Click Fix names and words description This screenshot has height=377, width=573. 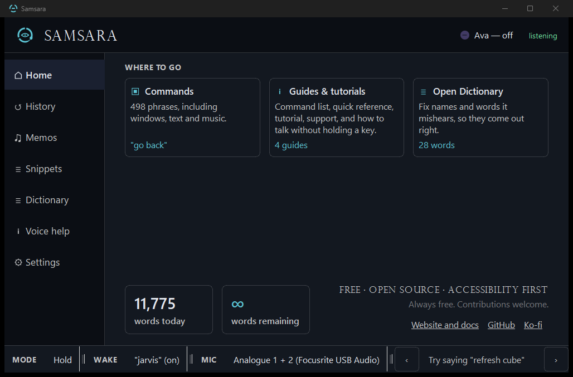pos(471,118)
